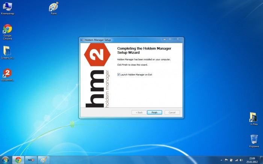Click the safely remove hardware tray icon
This screenshot has width=263, height=164.
coord(231,160)
